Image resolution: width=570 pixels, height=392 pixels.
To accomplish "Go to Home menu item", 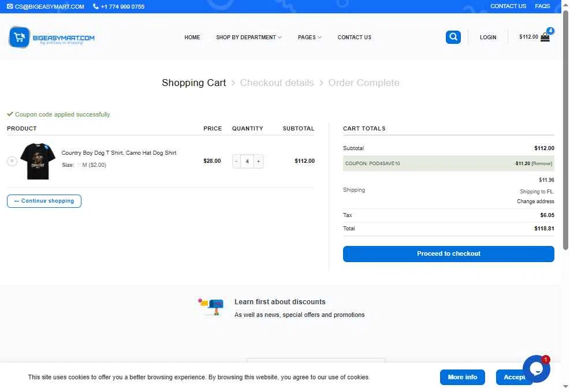I will [x=192, y=38].
